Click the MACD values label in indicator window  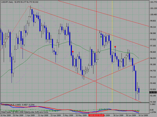coord(18,105)
